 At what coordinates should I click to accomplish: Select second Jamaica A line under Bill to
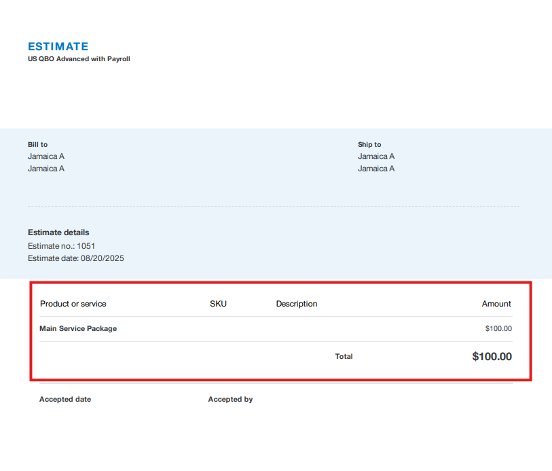46,169
